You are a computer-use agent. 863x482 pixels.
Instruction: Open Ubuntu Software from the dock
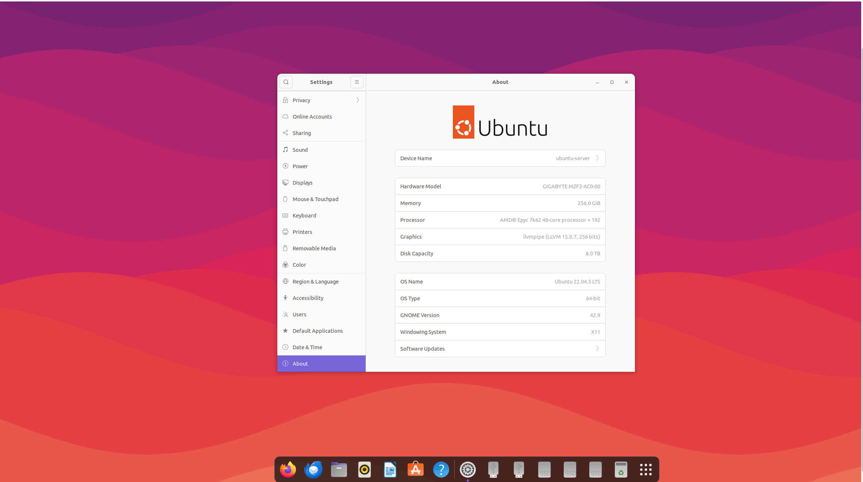(x=415, y=469)
